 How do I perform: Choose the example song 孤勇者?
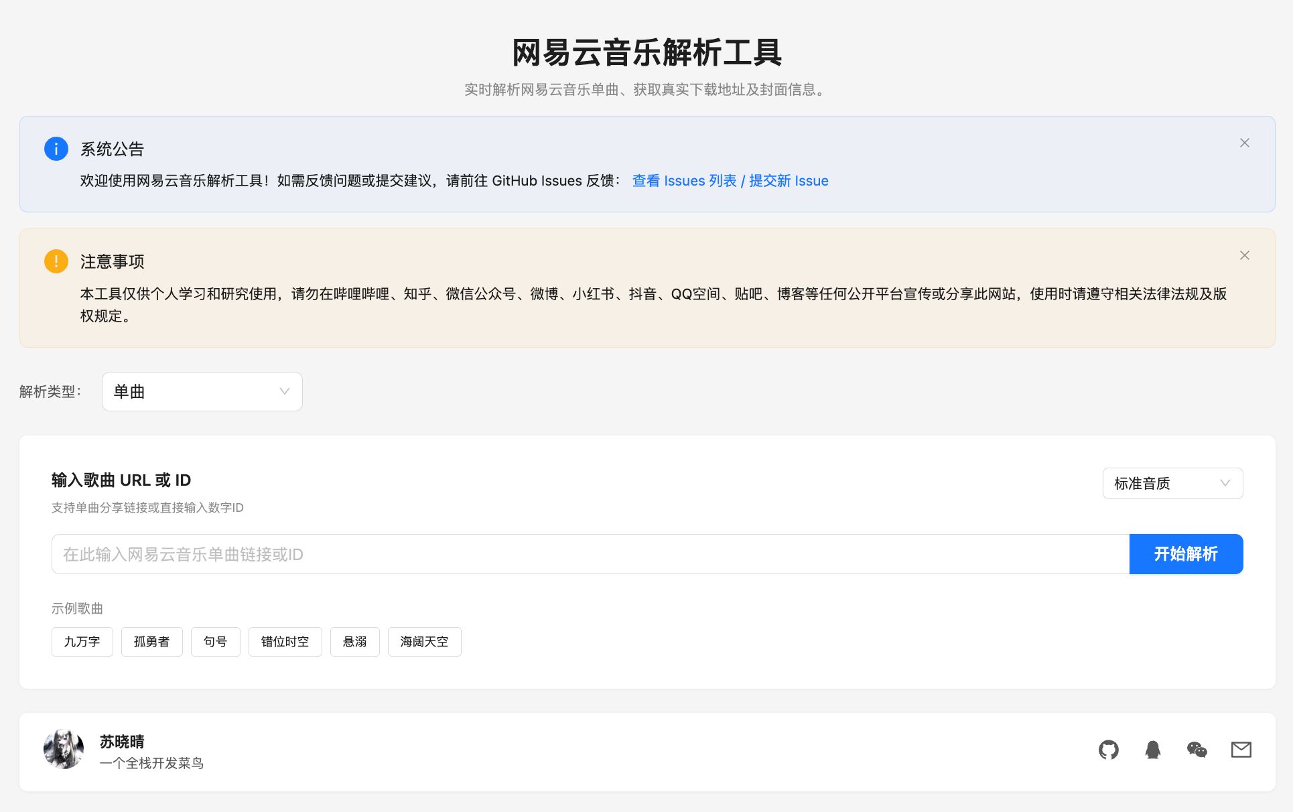click(x=152, y=642)
